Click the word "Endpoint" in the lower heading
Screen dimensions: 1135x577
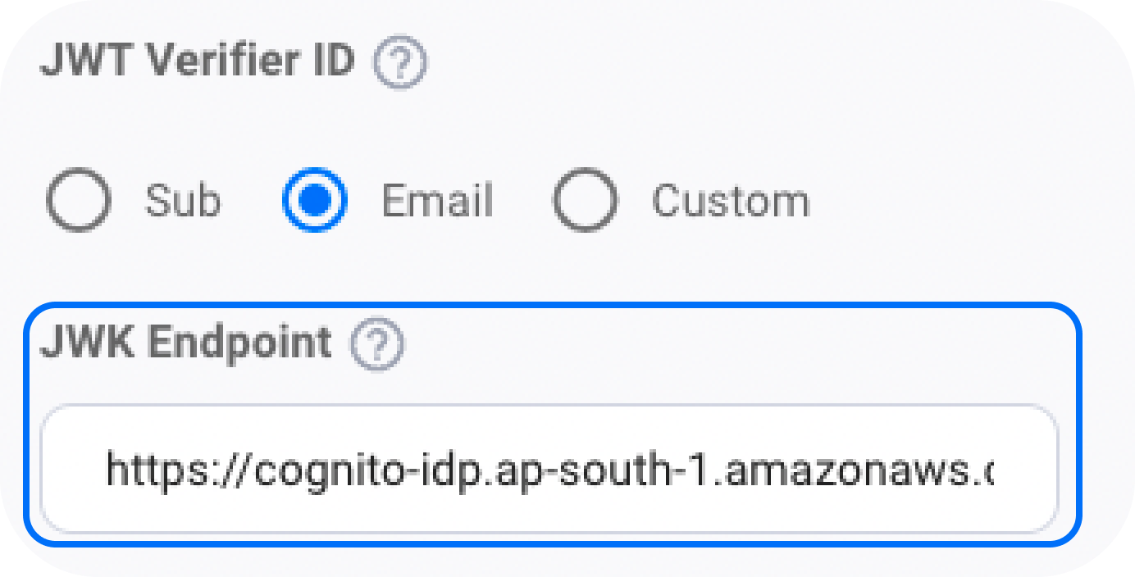(239, 343)
